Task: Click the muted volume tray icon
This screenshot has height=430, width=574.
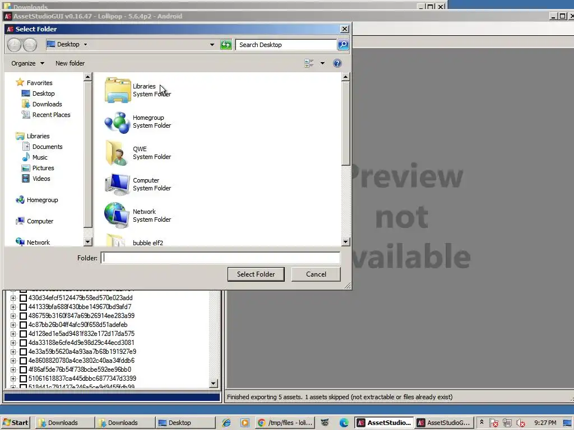Action: (x=520, y=423)
